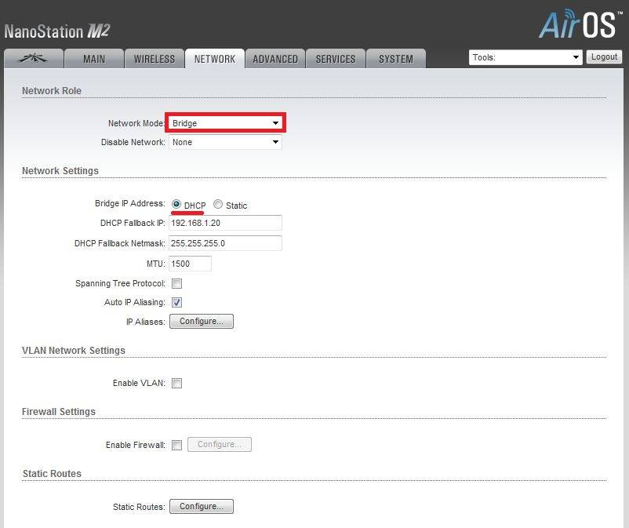The width and height of the screenshot is (629, 528).
Task: Click the Network Settings section heading
Action: pyautogui.click(x=60, y=171)
